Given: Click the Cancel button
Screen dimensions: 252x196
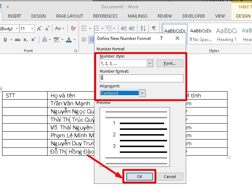Looking at the screenshot, I should coord(170,177).
